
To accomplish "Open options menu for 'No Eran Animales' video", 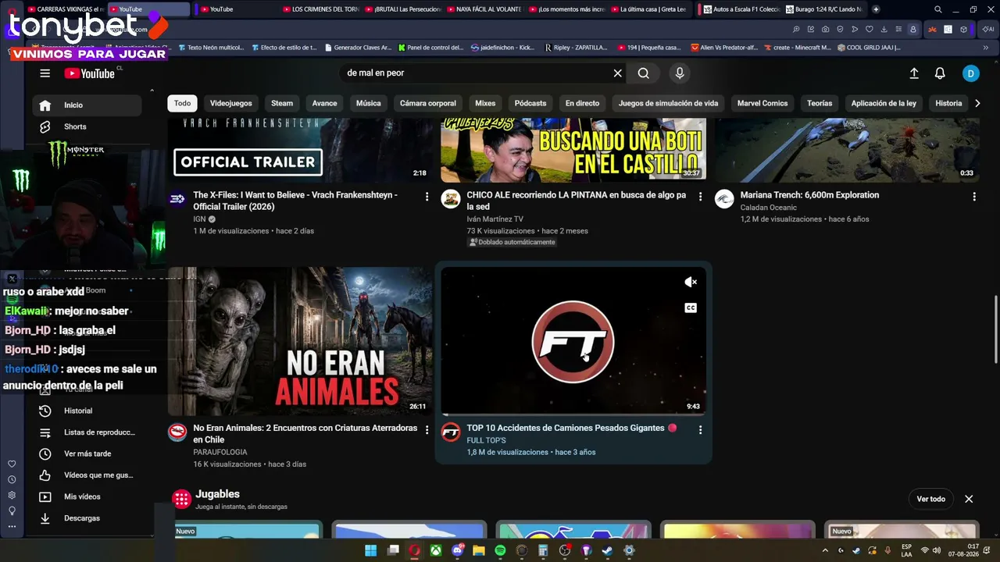I will [x=427, y=430].
